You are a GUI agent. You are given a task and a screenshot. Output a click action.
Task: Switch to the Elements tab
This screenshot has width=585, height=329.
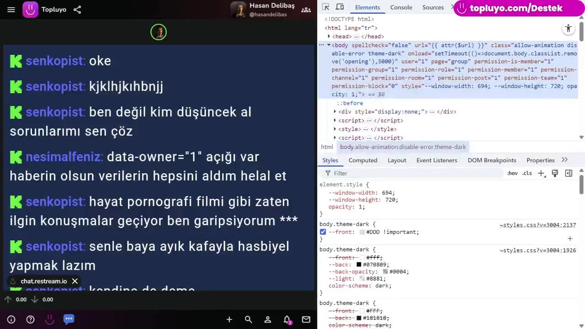(x=367, y=7)
